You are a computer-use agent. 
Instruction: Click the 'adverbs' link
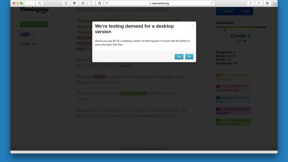[x=227, y=98]
